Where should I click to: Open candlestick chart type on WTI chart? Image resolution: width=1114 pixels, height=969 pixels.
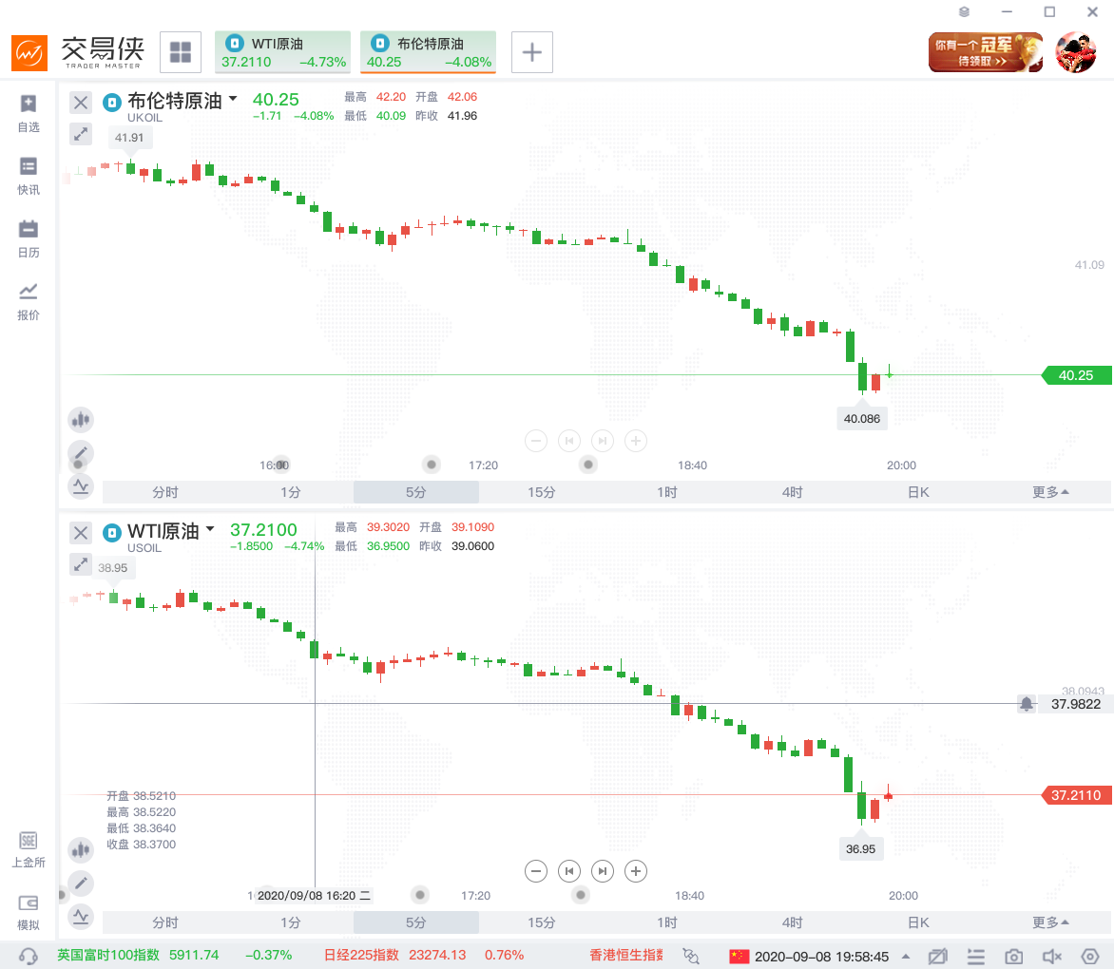tap(81, 849)
